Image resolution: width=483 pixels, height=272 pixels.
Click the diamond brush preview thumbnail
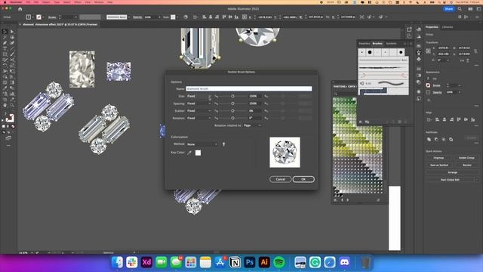(285, 153)
